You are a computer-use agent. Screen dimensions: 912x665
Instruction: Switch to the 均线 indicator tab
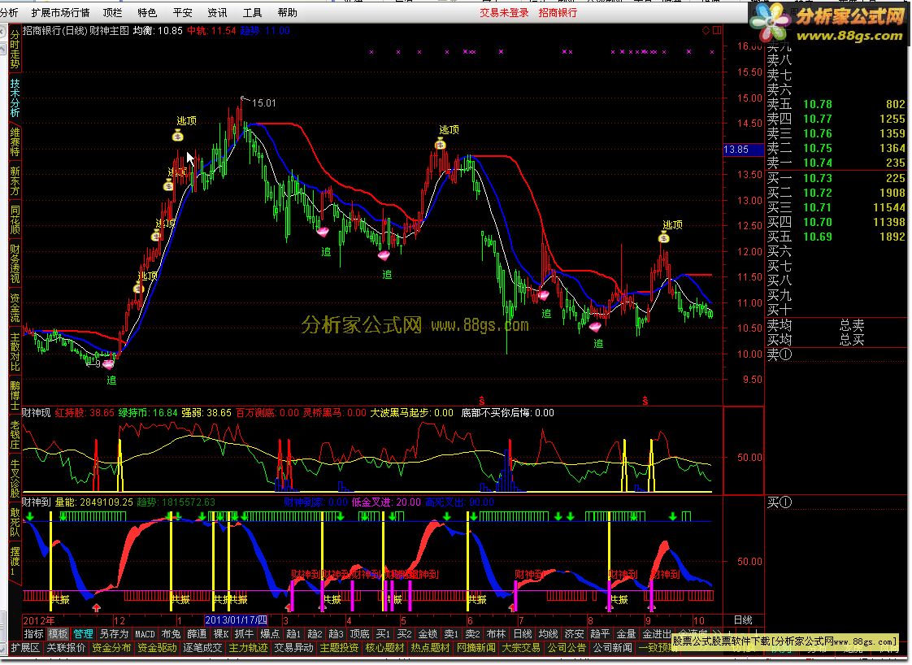548,634
